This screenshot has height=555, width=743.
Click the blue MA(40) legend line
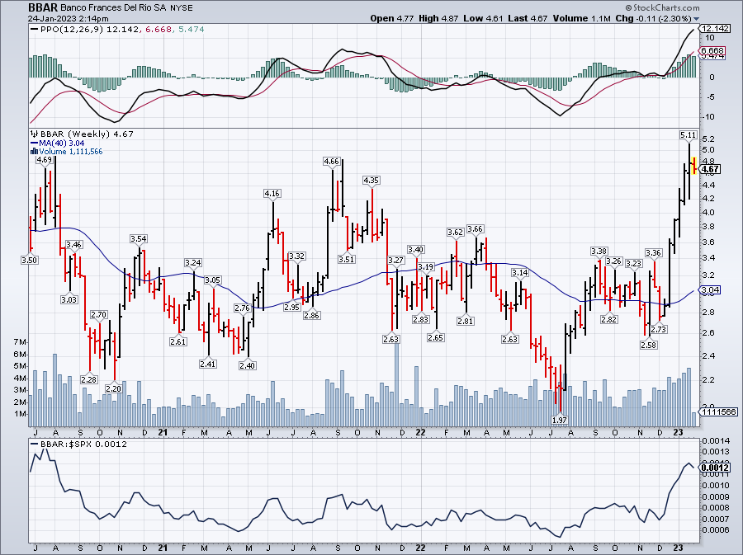(34, 143)
